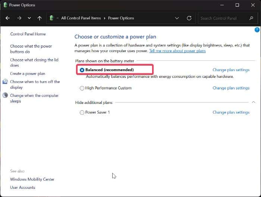Select Power Options breadcrumb
The height and width of the screenshot is (197, 261).
tap(121, 18)
